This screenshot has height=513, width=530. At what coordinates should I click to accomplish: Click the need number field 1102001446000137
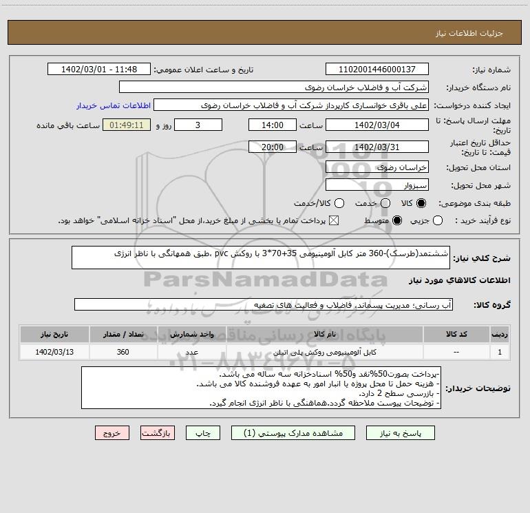point(377,69)
